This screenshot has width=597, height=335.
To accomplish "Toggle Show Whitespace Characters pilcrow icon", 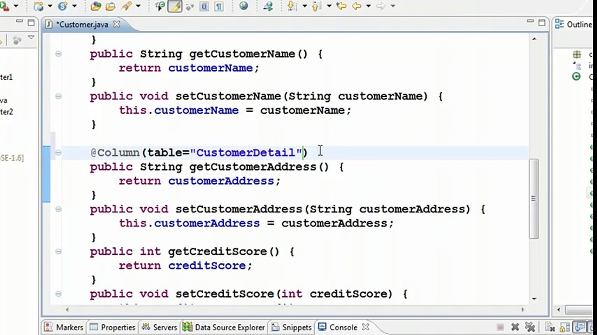I will pos(219,6).
